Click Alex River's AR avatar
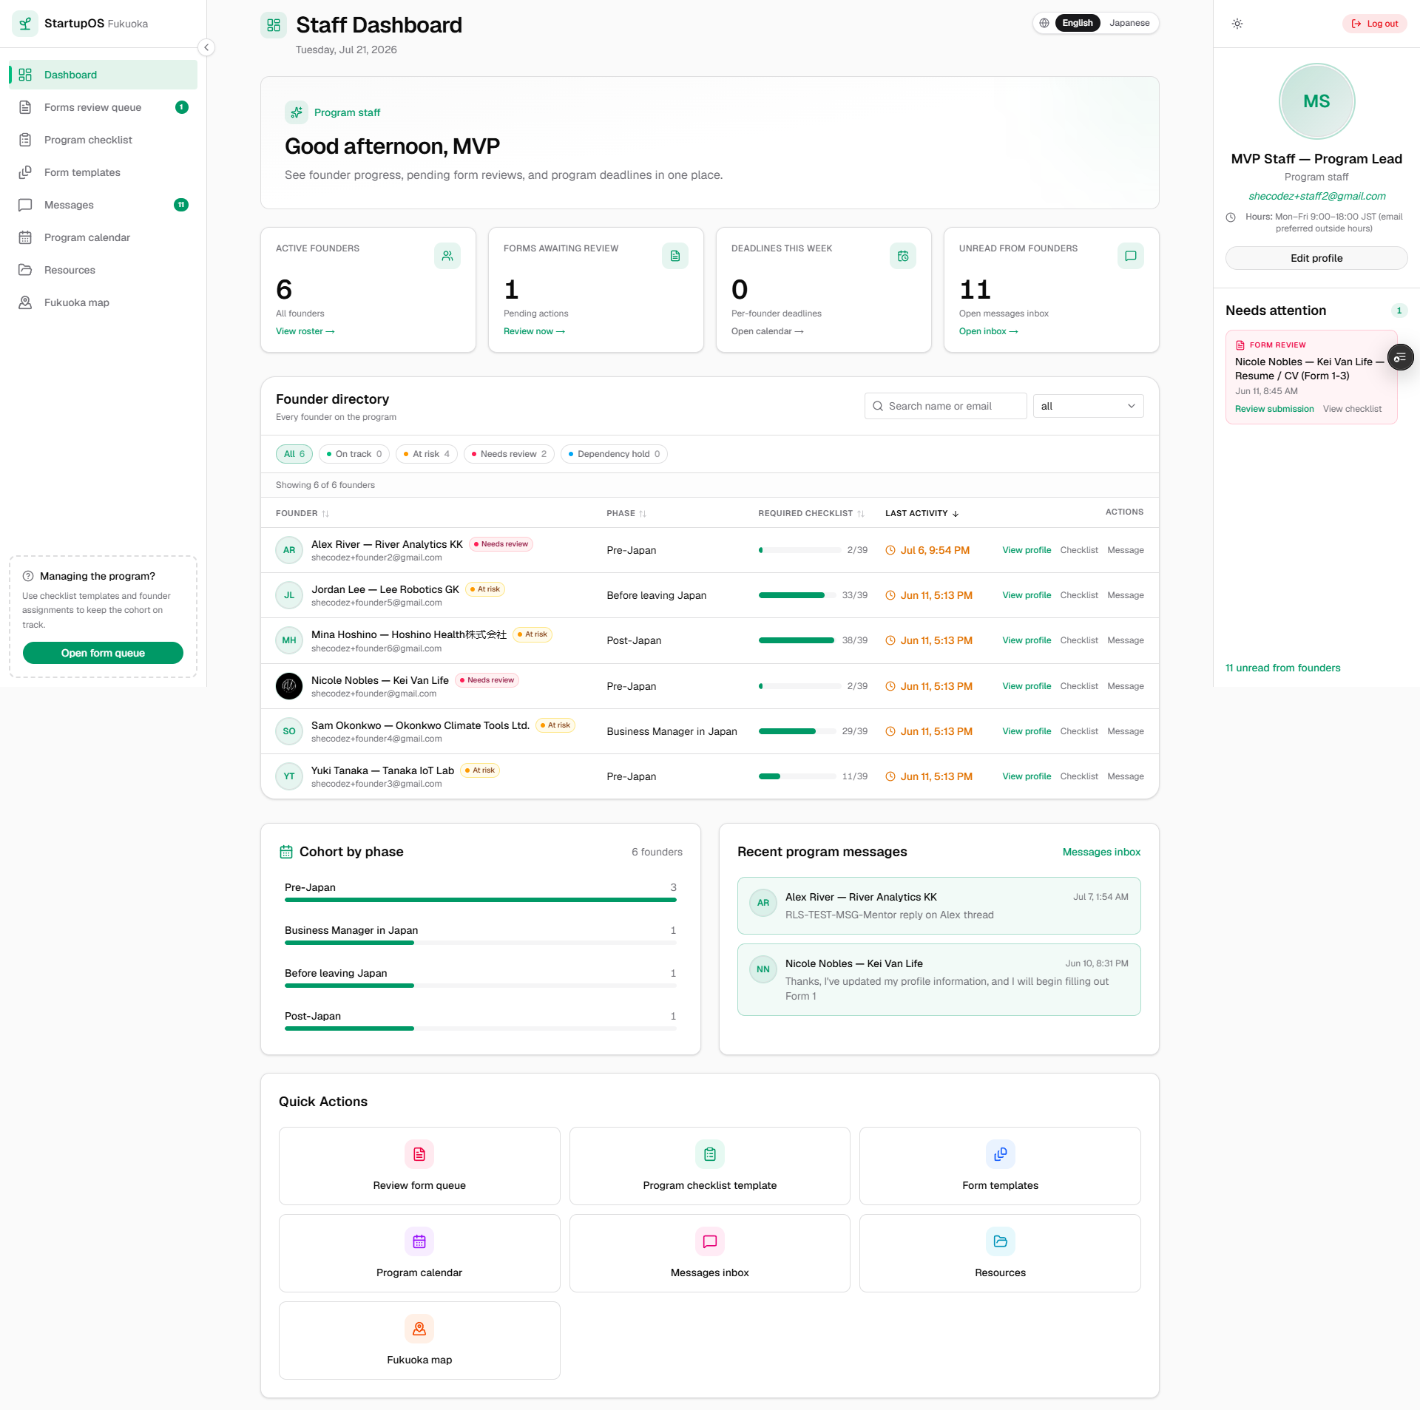 click(289, 550)
